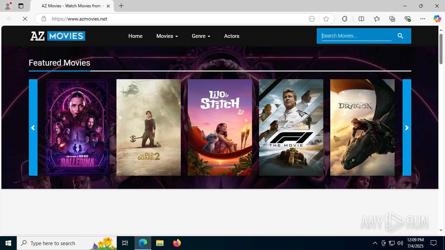The image size is (445, 250).
Task: Open the Windows Start menu
Action: click(x=8, y=243)
